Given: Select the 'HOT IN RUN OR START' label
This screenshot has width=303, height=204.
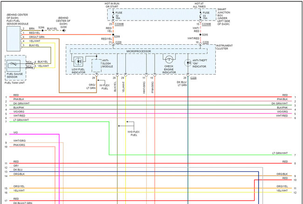Looking at the screenshot, I should [112, 5].
